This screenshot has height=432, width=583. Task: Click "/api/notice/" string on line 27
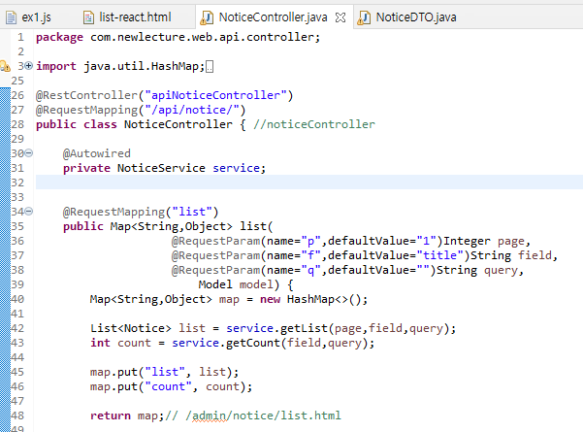192,110
